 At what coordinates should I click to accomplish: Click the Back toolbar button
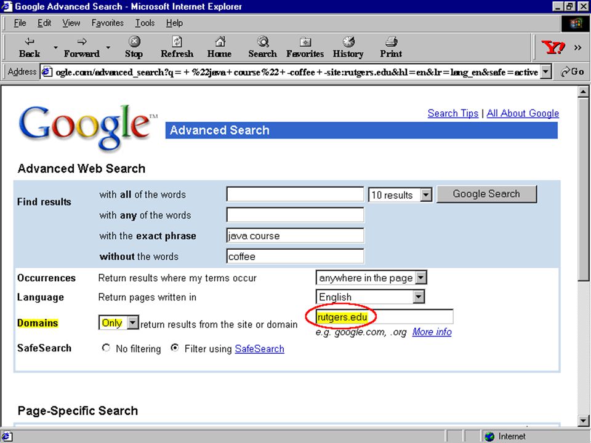[x=30, y=47]
